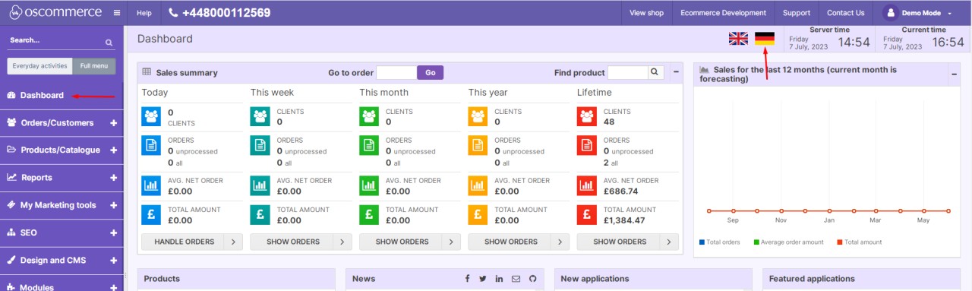This screenshot has width=972, height=291.
Task: Click HANDLE ORDERS button
Action: [192, 242]
